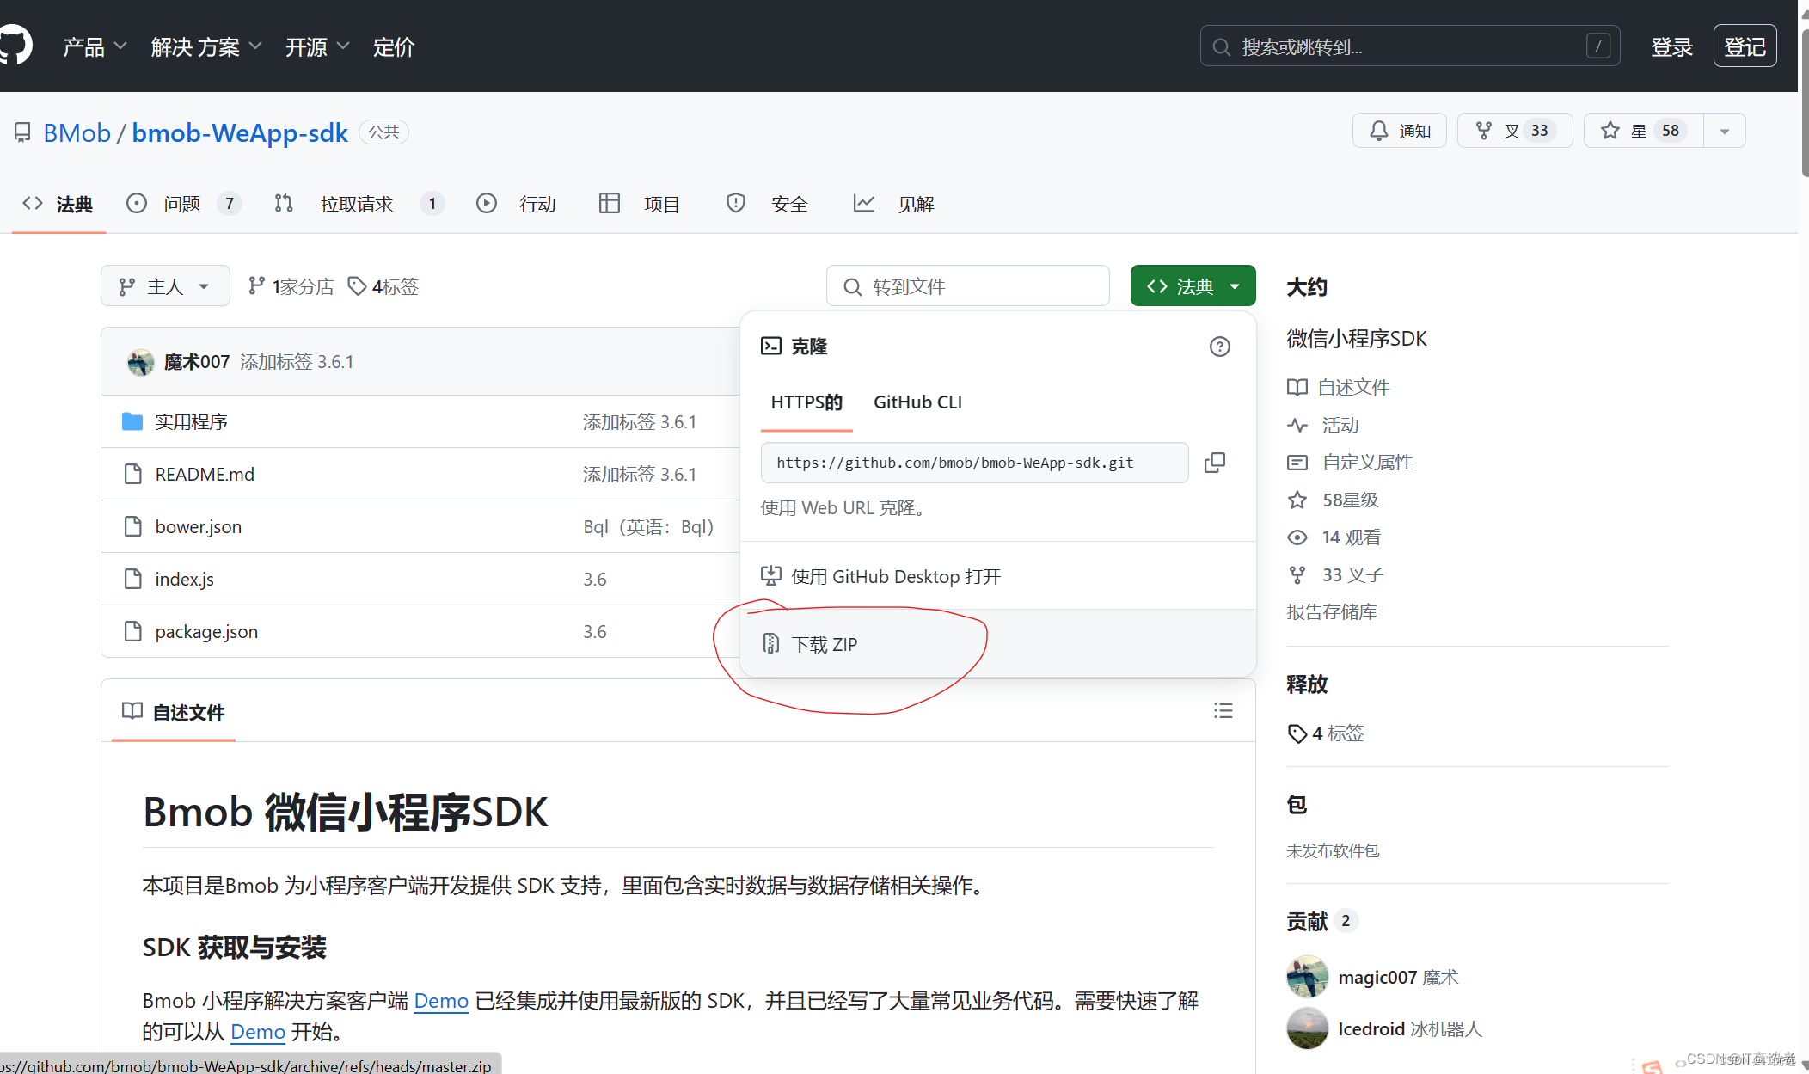Select the HTTPS的 clone method
This screenshot has height=1074, width=1809.
click(805, 402)
